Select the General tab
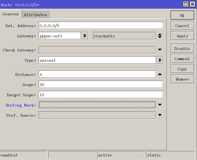The height and width of the screenshot is (160, 197). coord(11,14)
